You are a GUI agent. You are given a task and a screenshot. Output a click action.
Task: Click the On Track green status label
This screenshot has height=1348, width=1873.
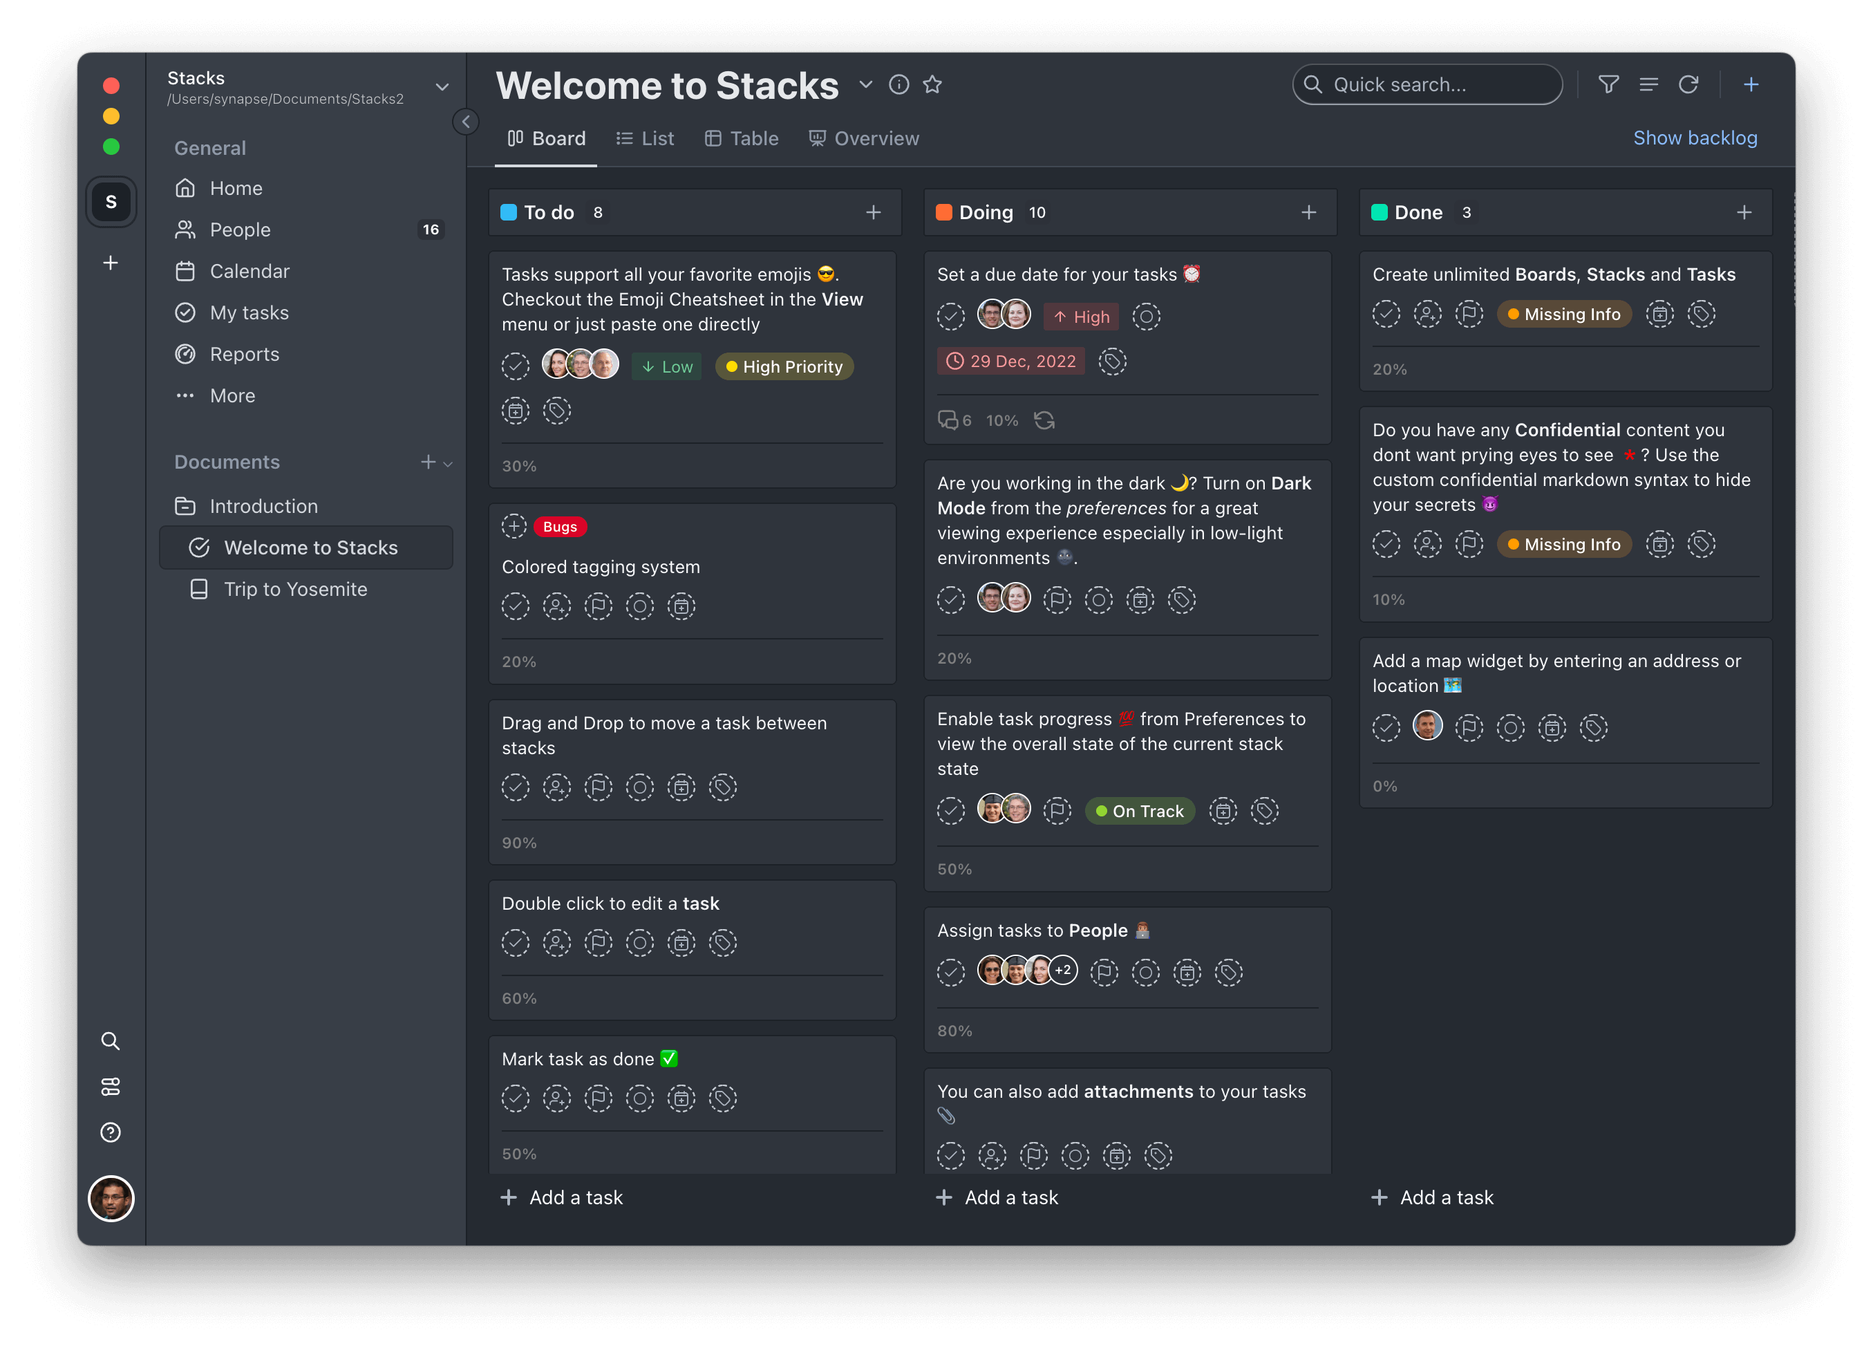(x=1140, y=811)
